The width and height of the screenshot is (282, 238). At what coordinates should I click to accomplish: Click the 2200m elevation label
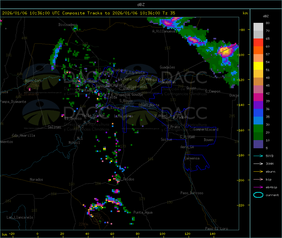83,224
